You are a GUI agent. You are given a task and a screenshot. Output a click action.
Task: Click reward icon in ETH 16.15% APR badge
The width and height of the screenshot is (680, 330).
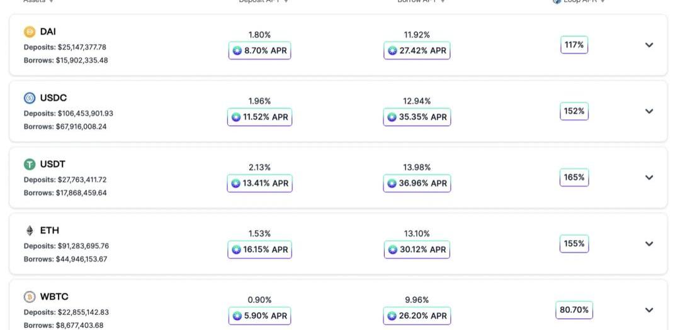(x=236, y=250)
